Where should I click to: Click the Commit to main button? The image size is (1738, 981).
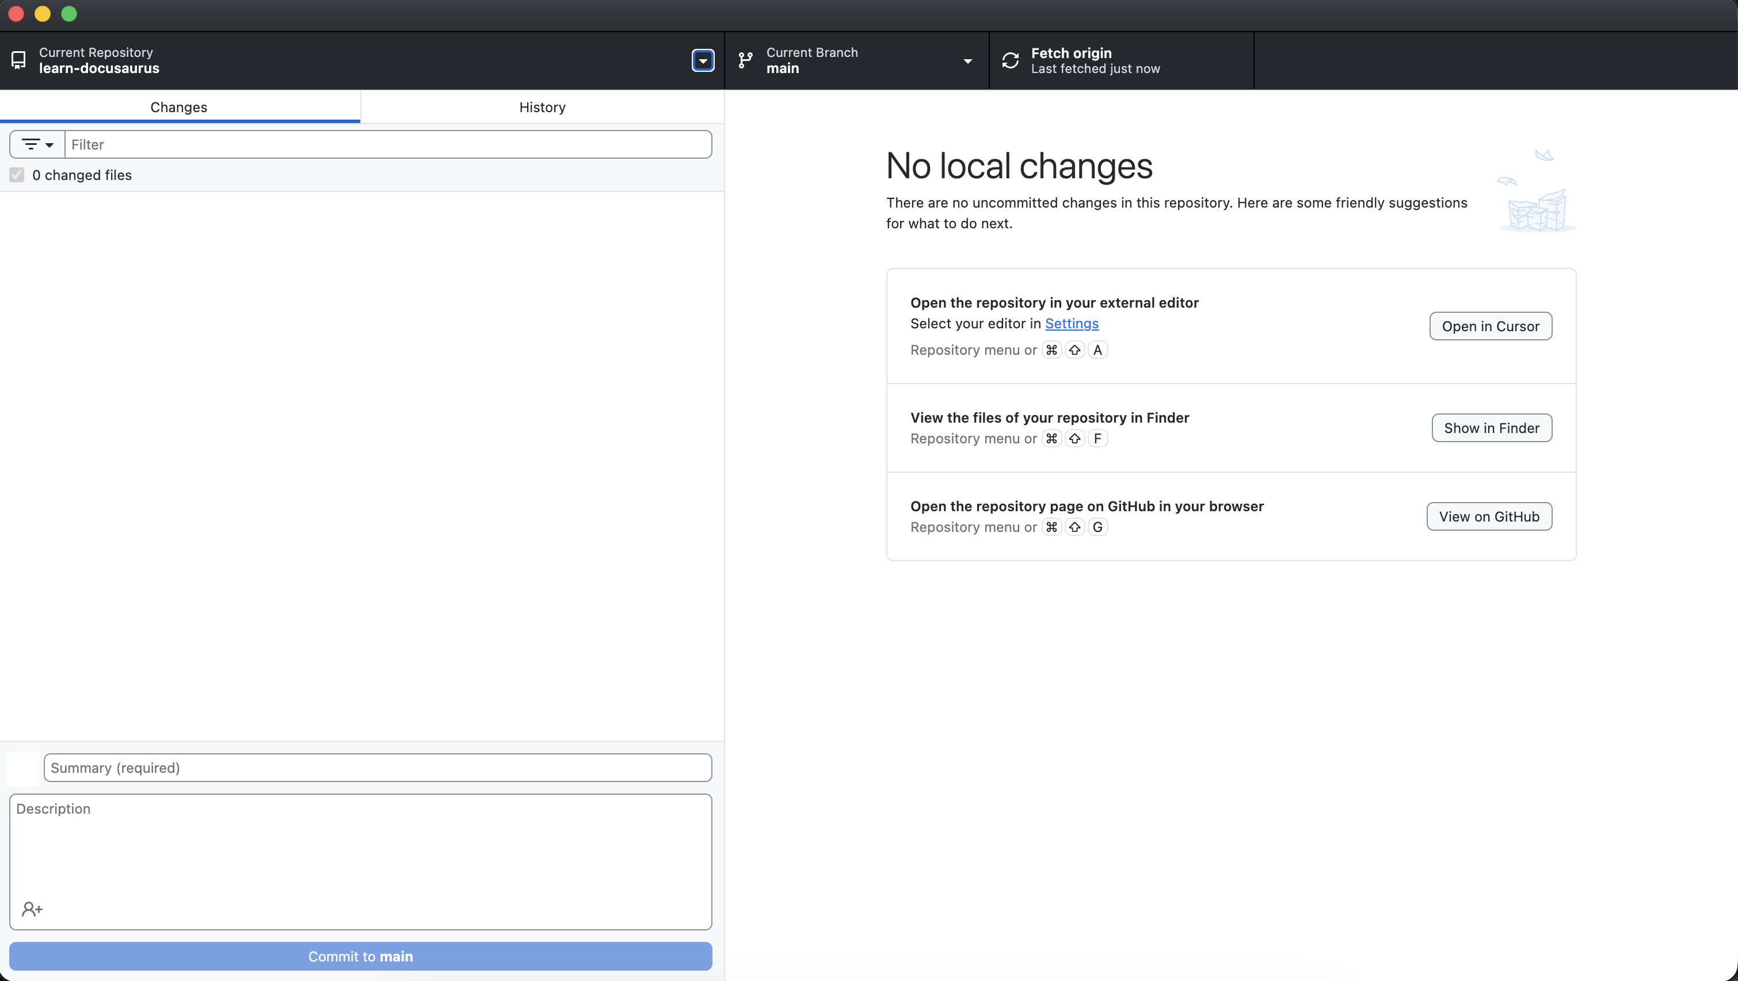(x=360, y=955)
